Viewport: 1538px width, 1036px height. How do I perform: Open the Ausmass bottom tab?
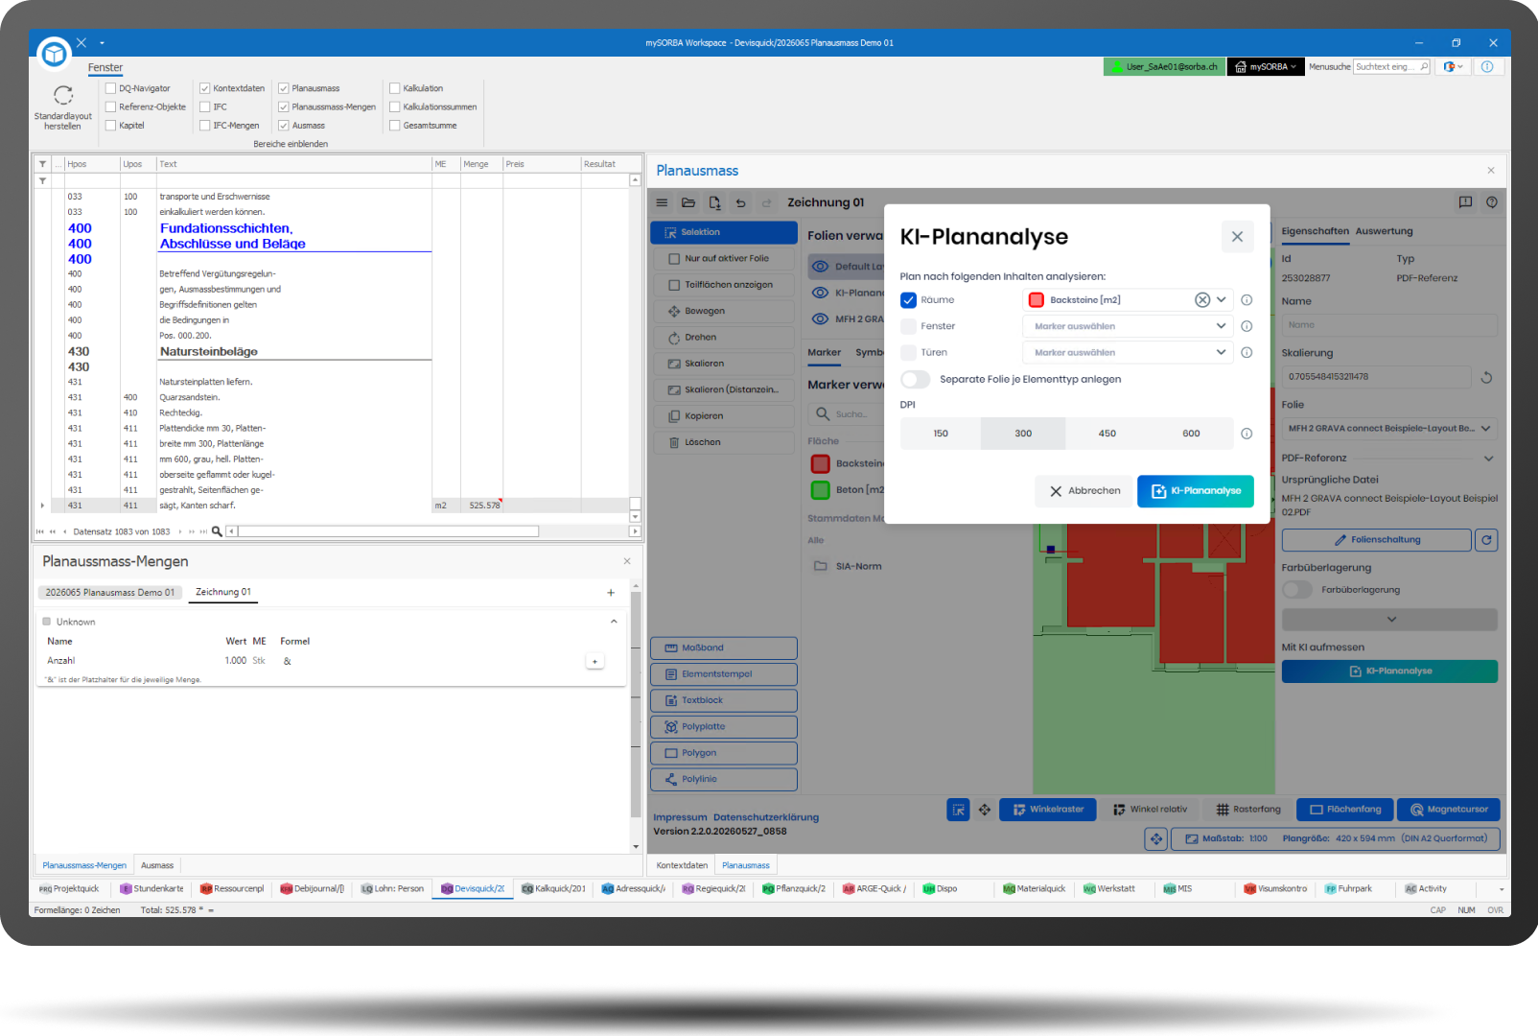tap(157, 865)
